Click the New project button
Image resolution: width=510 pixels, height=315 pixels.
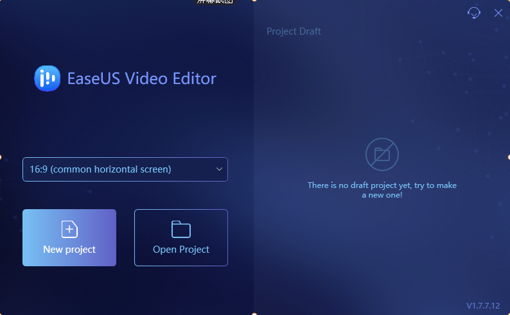point(69,238)
